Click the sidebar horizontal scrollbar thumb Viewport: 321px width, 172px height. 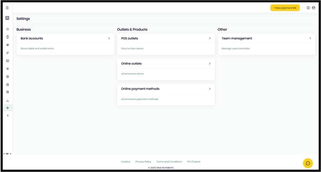[x=8, y=154]
